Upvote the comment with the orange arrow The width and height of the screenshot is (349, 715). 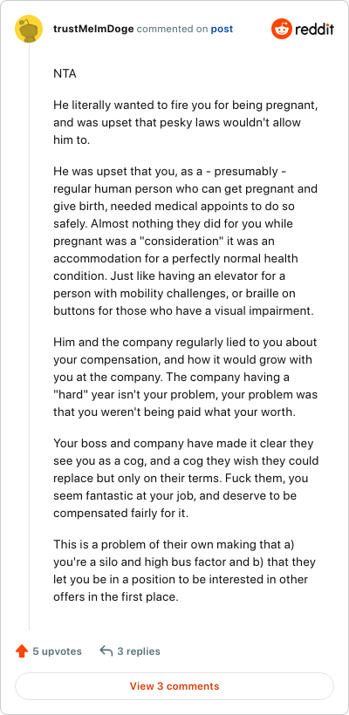coord(22,651)
